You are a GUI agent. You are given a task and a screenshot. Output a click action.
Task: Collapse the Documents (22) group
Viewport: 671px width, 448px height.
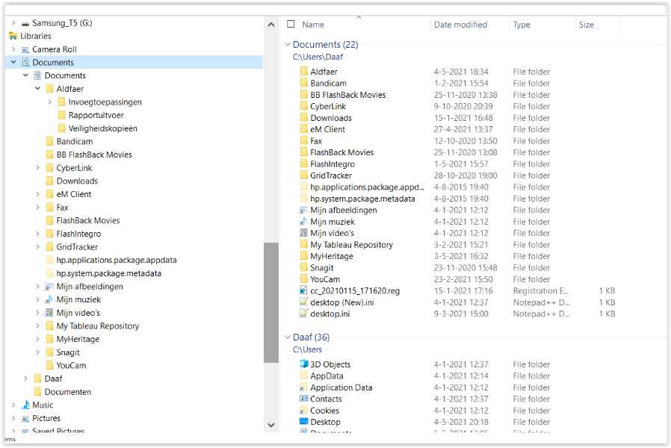click(x=288, y=45)
